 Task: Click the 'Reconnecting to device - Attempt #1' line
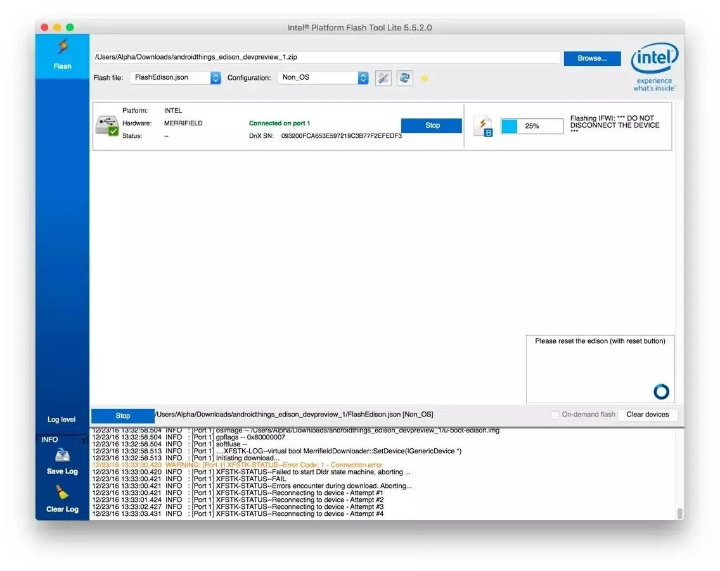238,493
